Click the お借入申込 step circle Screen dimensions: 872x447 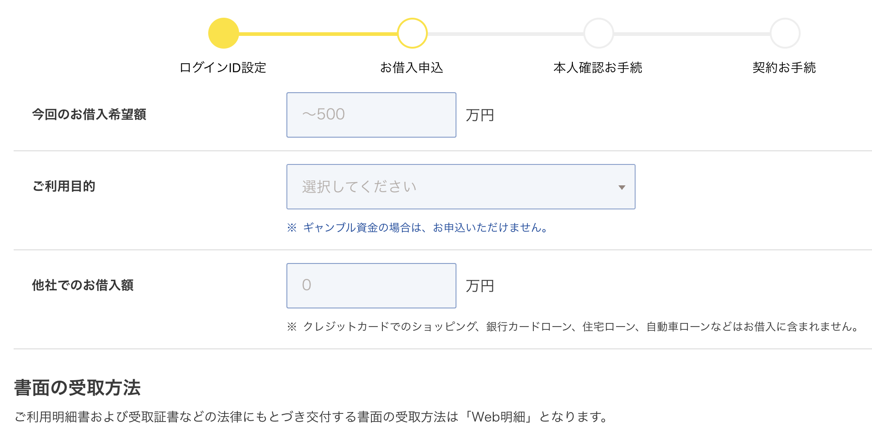[x=412, y=33]
